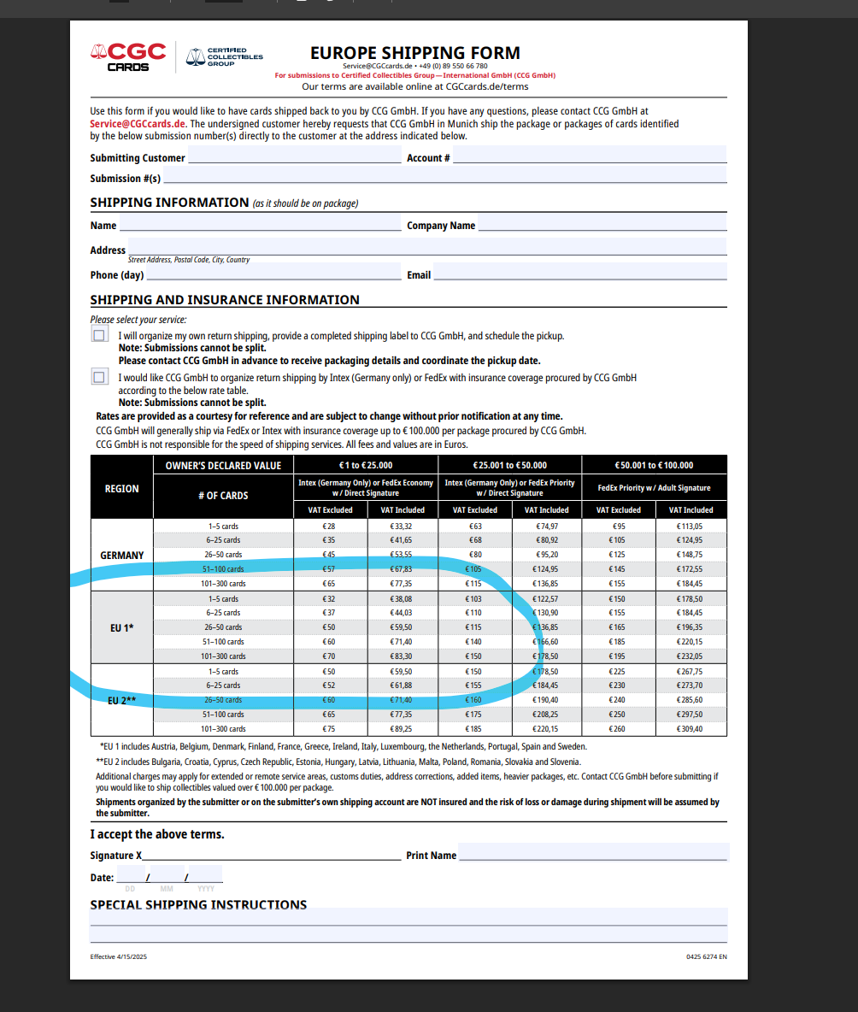Click 'Effective 4/15/2025' in the footer
This screenshot has height=1012, width=858.
tap(118, 956)
